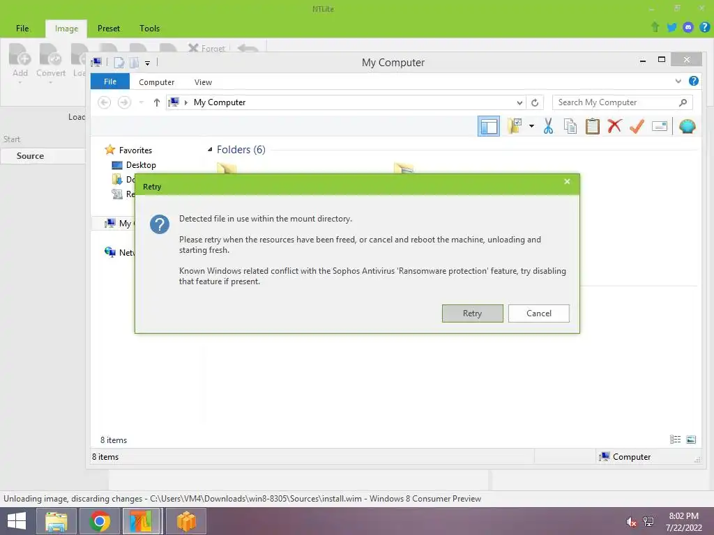Open File Explorer from taskbar
714x535 pixels.
tap(56, 521)
